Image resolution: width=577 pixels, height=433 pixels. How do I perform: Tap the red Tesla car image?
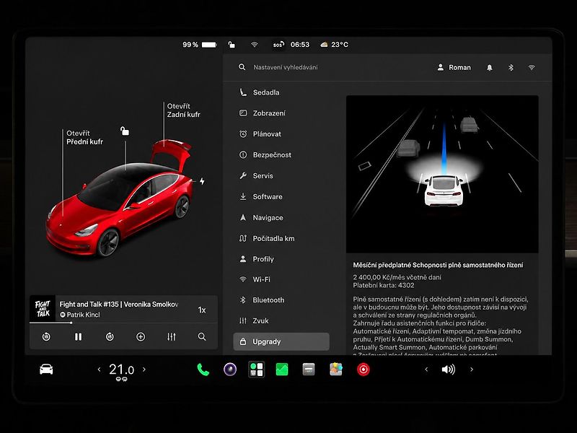click(120, 199)
